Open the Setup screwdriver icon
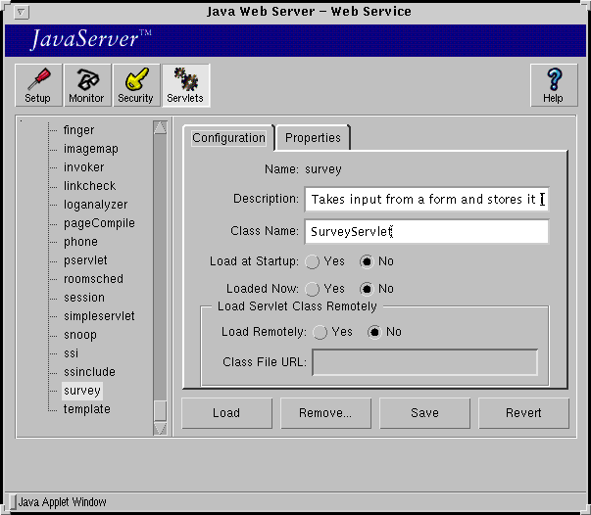Viewport: 591px width, 515px height. click(38, 85)
